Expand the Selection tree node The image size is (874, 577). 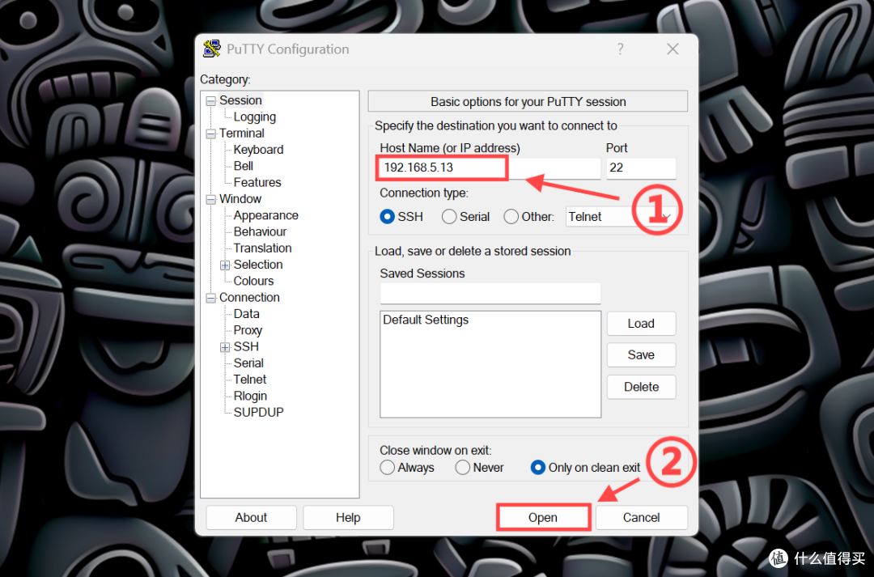coord(225,265)
